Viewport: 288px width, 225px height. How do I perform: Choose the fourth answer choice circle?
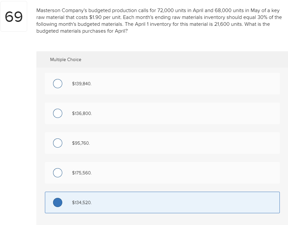[x=57, y=173]
